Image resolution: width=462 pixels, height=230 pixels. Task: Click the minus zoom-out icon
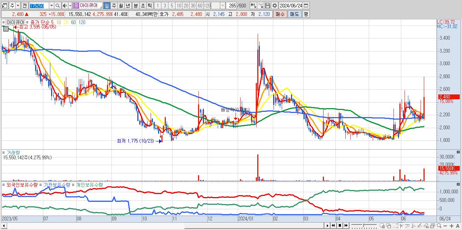[x=445, y=226]
